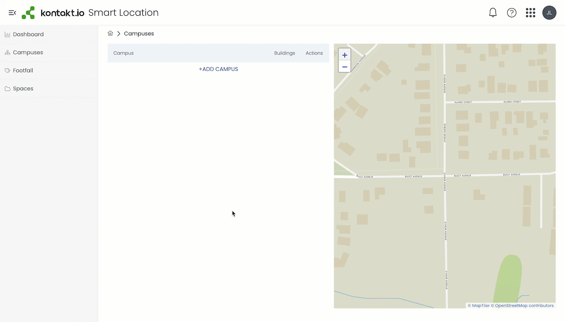
Task: Click the +ADD CAMPUS button
Action: tap(219, 69)
